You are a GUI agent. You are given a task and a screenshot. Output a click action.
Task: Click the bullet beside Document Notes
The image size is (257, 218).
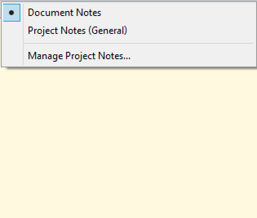[11, 13]
